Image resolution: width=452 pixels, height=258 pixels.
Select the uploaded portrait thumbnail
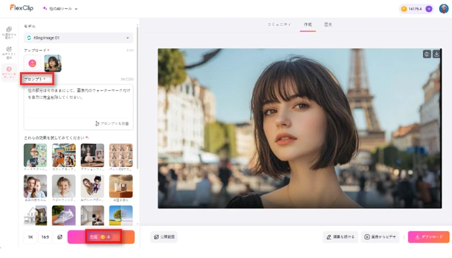pyautogui.click(x=52, y=63)
